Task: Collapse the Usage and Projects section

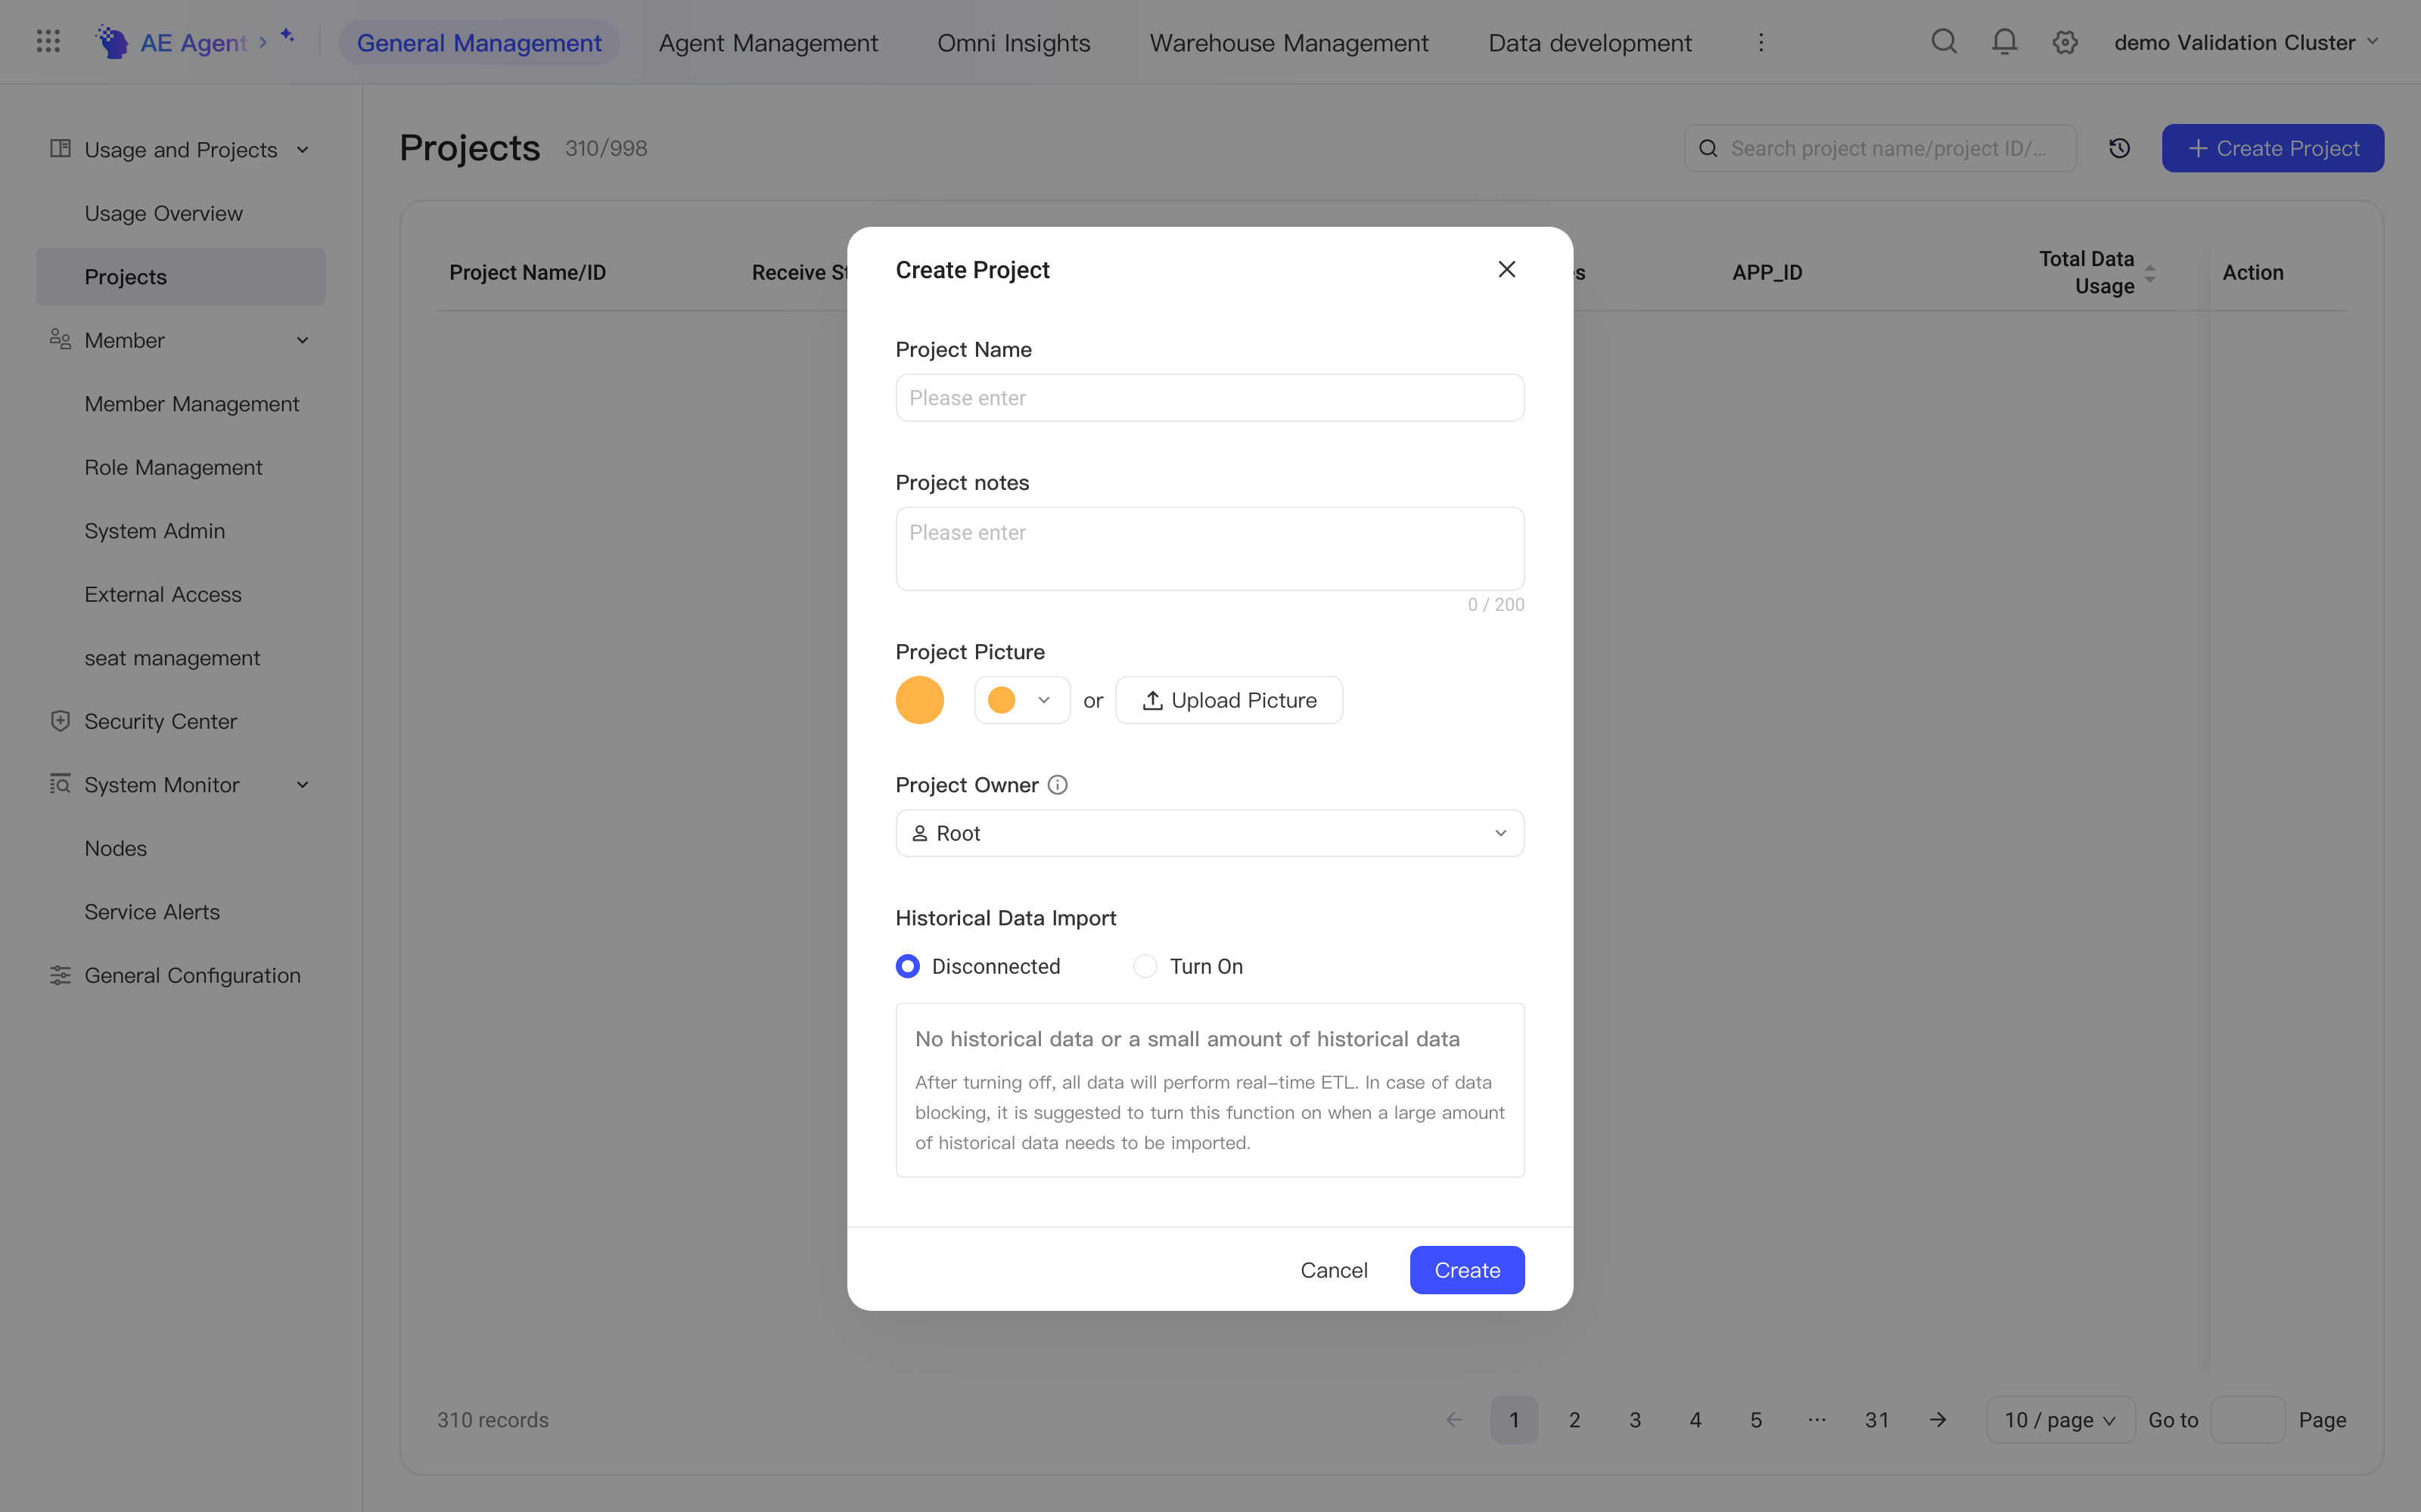Action: (x=302, y=150)
